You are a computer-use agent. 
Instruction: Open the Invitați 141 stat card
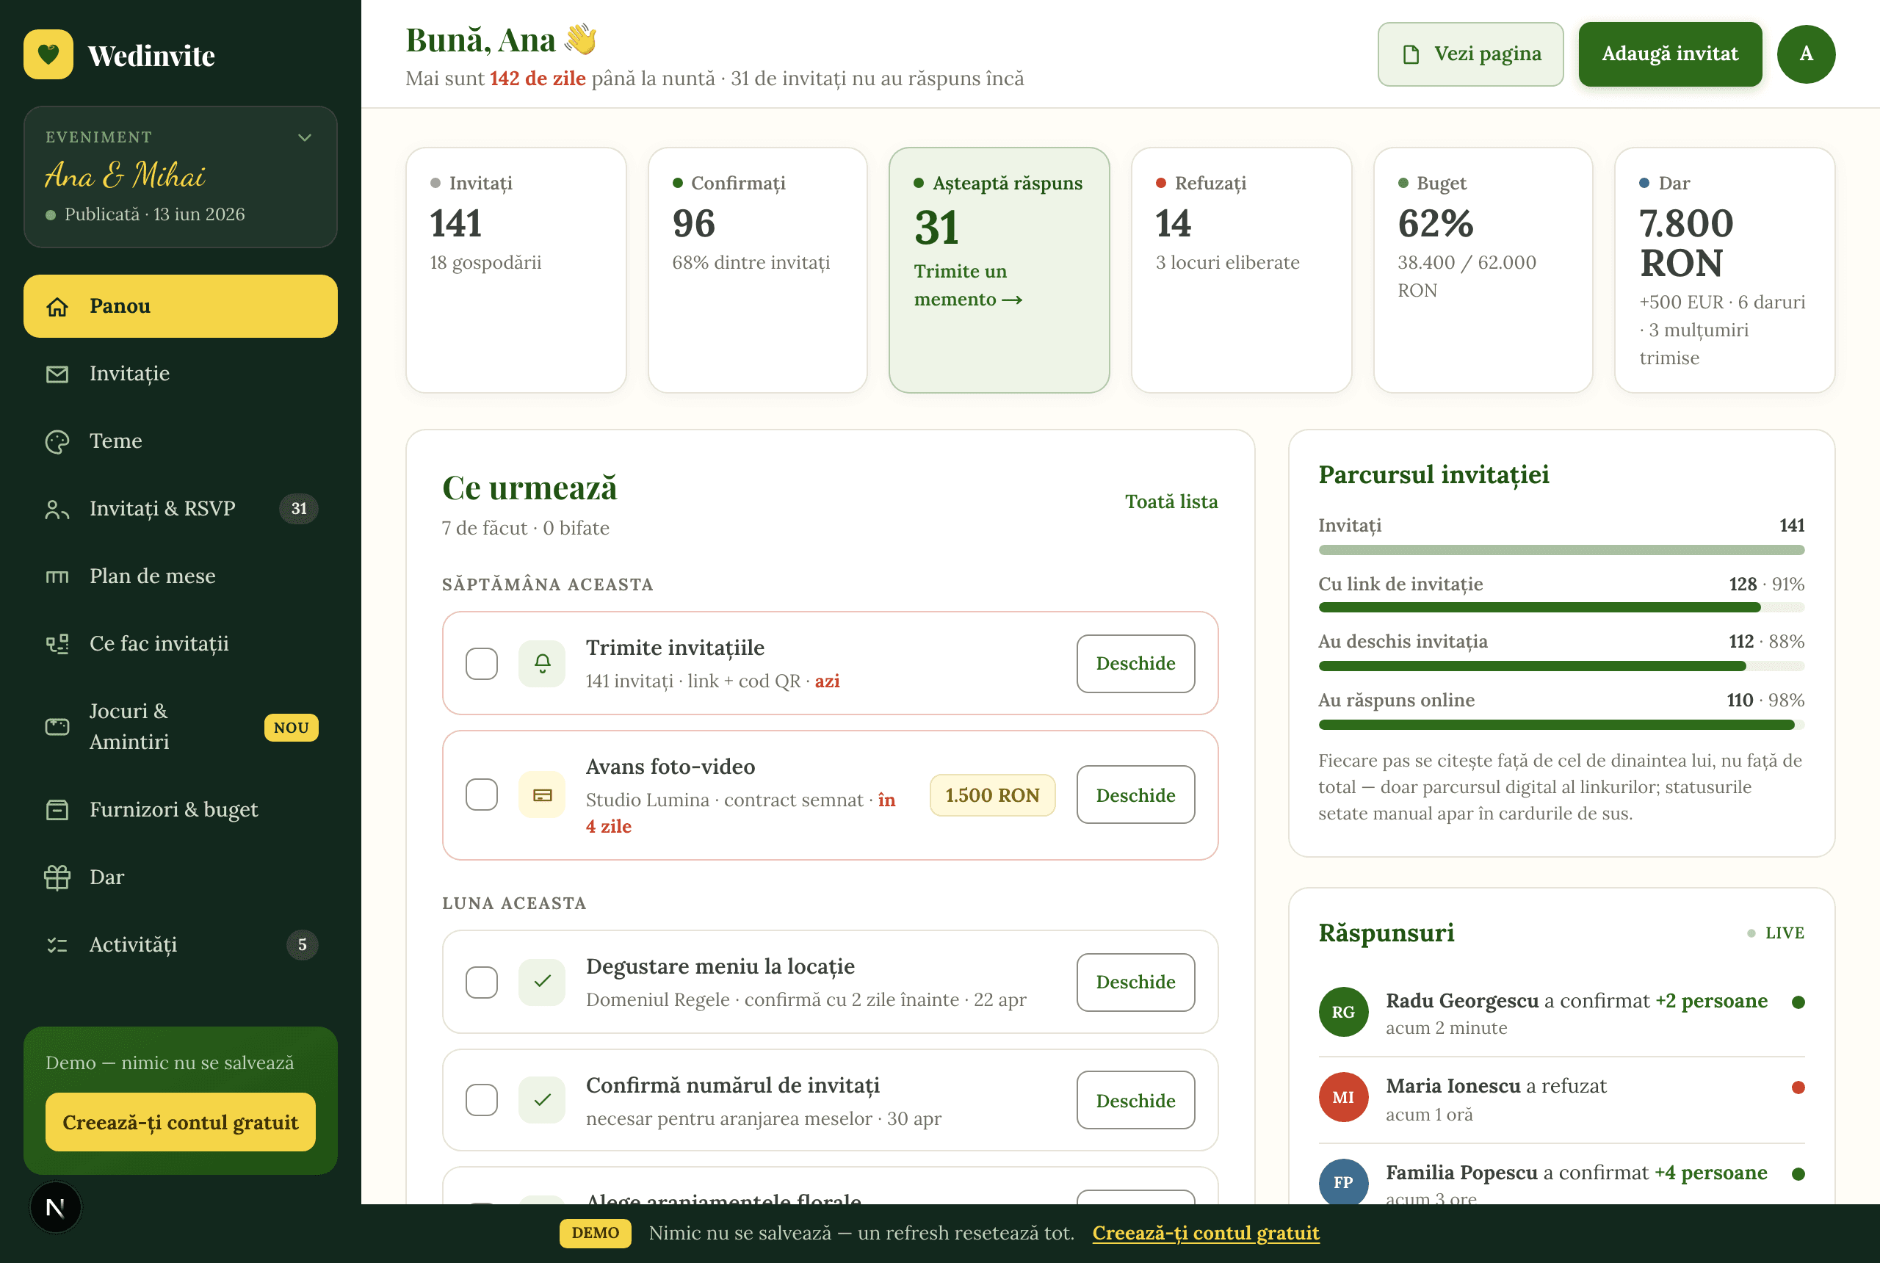pos(516,269)
